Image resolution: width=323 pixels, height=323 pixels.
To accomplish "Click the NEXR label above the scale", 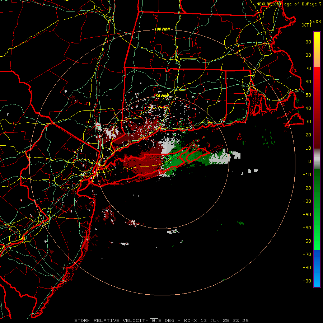I will tap(315, 22).
